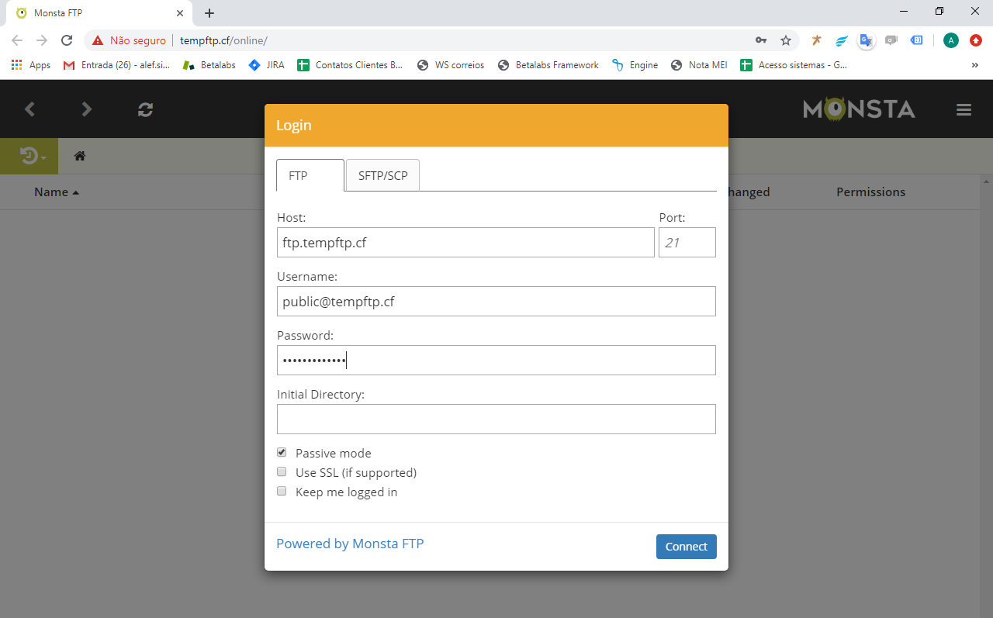Reload the page in Chrome
The height and width of the screenshot is (618, 993).
[x=67, y=40]
